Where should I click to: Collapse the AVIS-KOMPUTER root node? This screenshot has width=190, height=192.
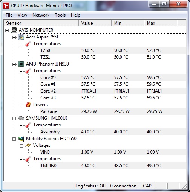coord(7,30)
